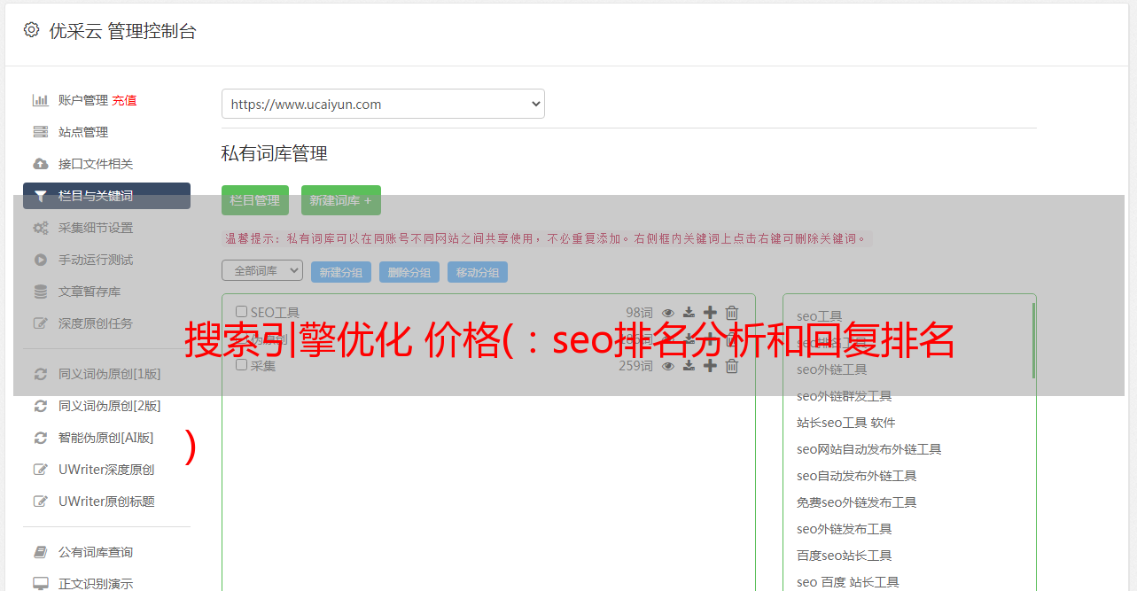Select keyword 'seo 百度 站长工具'
Viewport: 1137px width, 591px height.
click(848, 582)
